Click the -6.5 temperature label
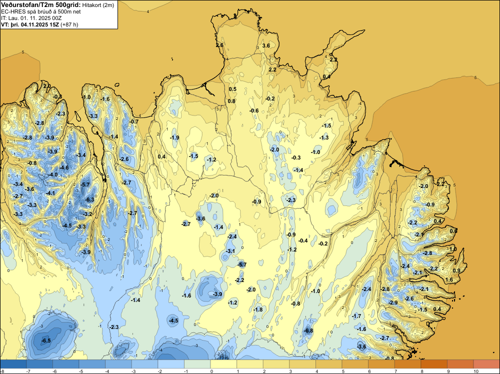The width and height of the screenshot is (500, 374). pos(46,340)
